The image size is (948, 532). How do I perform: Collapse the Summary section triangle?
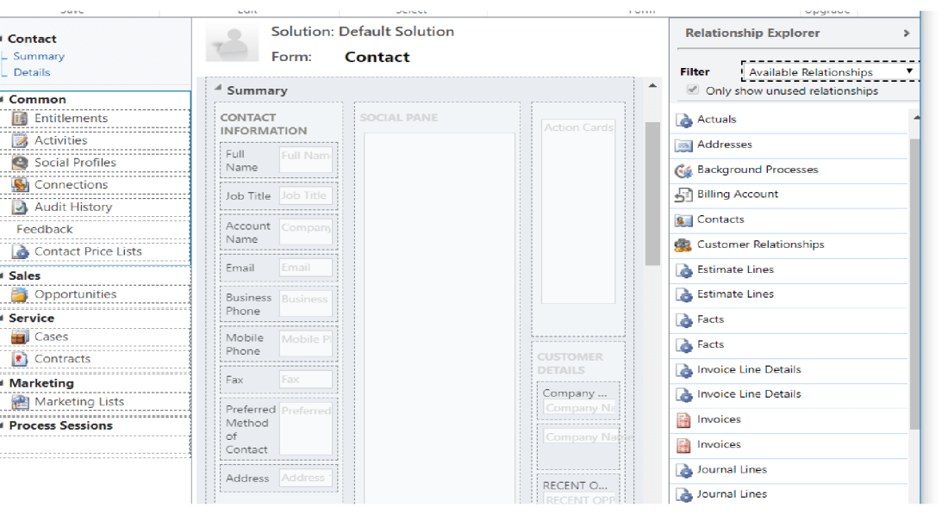(218, 89)
